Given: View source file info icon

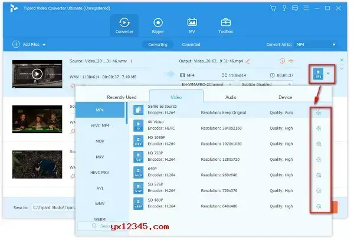Looking at the screenshot, I should (x=131, y=61).
